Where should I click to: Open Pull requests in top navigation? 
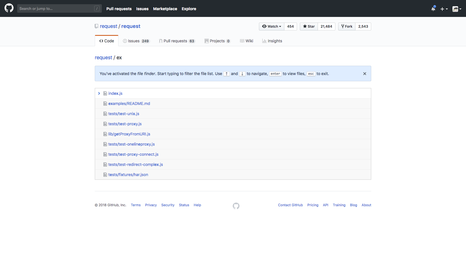119,9
